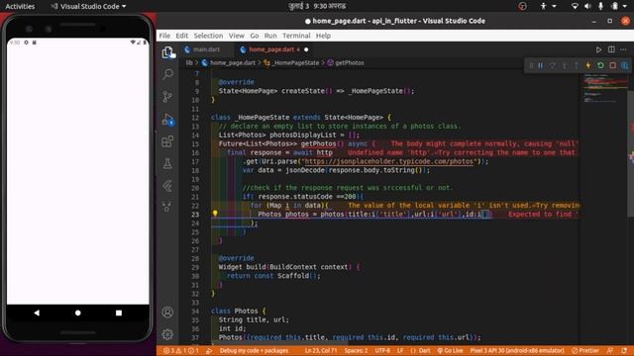Click unsaved dot on home_page.dart tab
Viewport: 634px width, 356px height.
tap(306, 49)
